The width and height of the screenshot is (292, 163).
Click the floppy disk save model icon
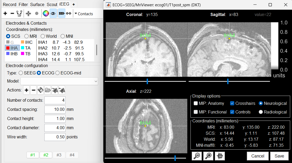click(40, 91)
